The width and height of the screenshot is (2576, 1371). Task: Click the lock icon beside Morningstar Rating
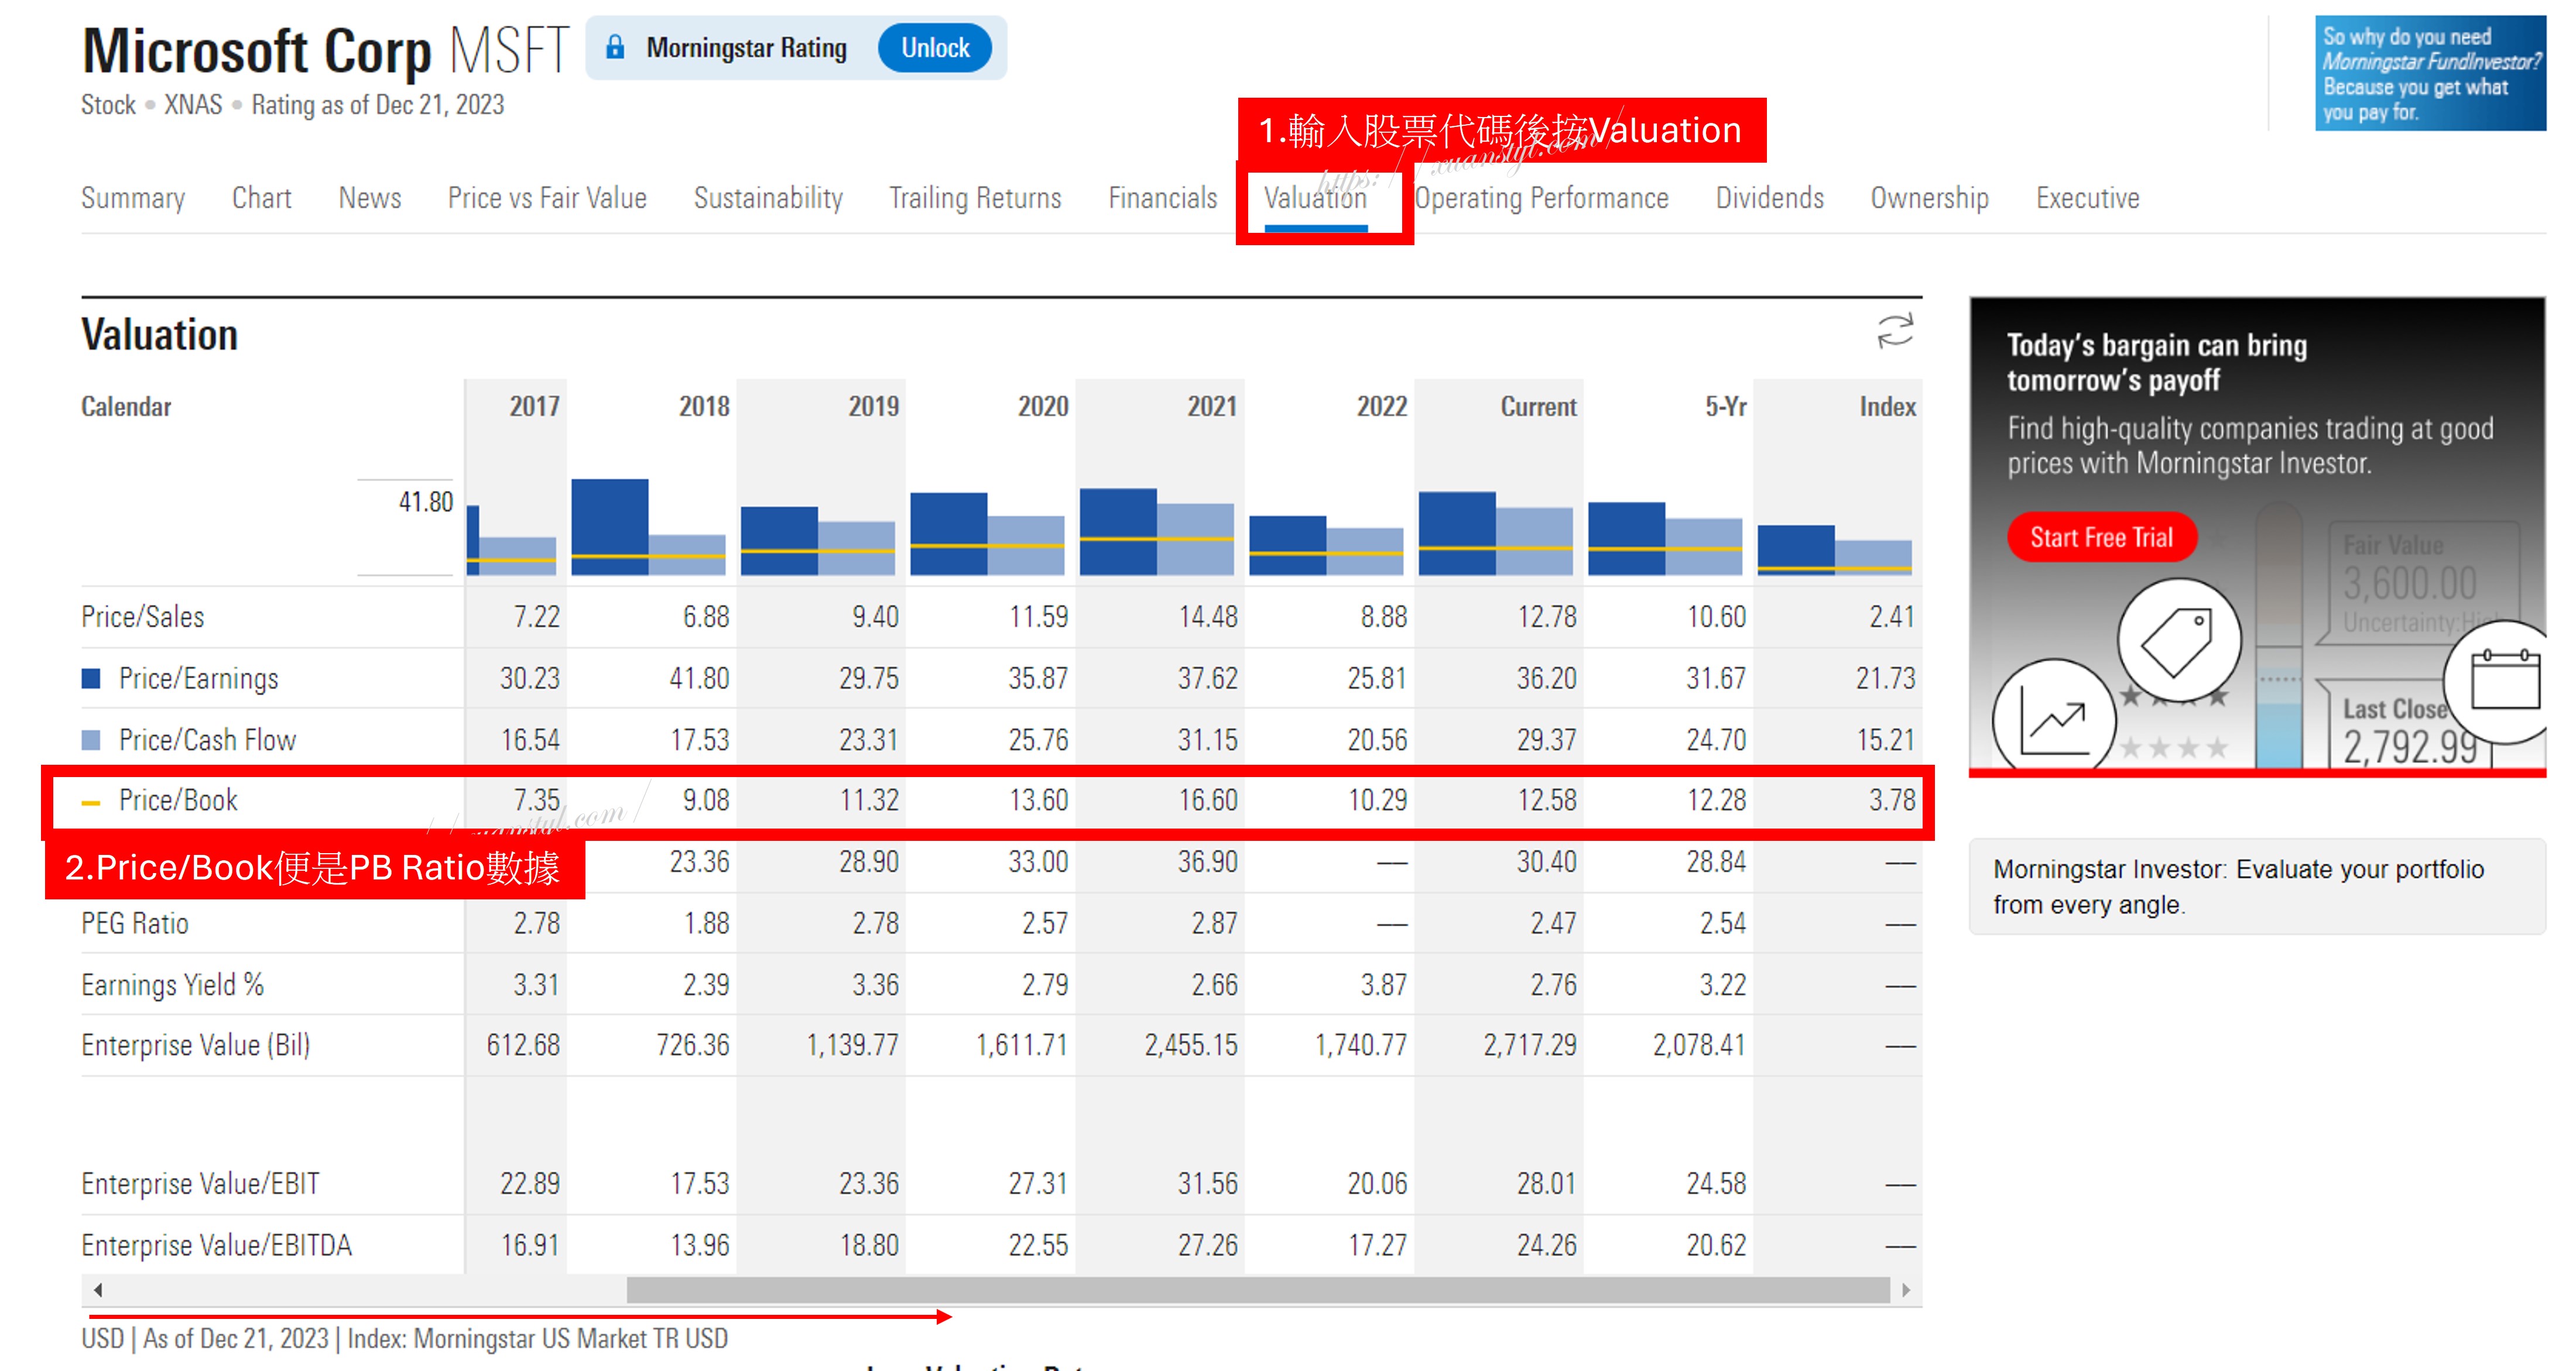click(x=615, y=47)
